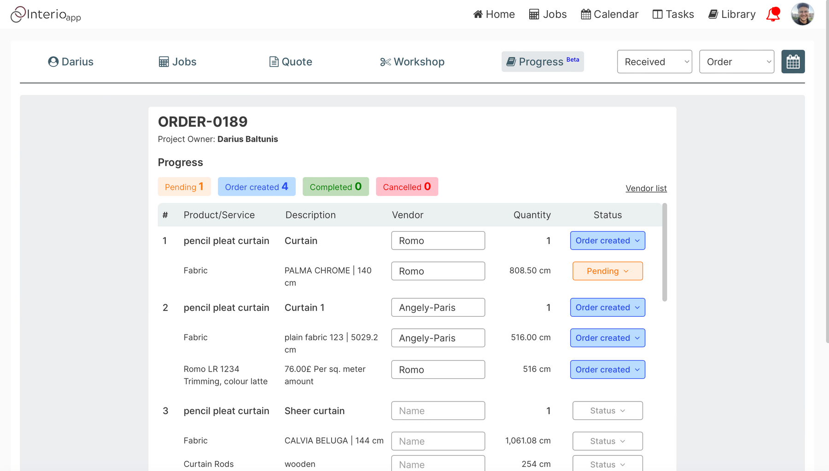The image size is (829, 471).
Task: Click vendor Name field for CALVIA BELUGA
Action: pos(438,441)
